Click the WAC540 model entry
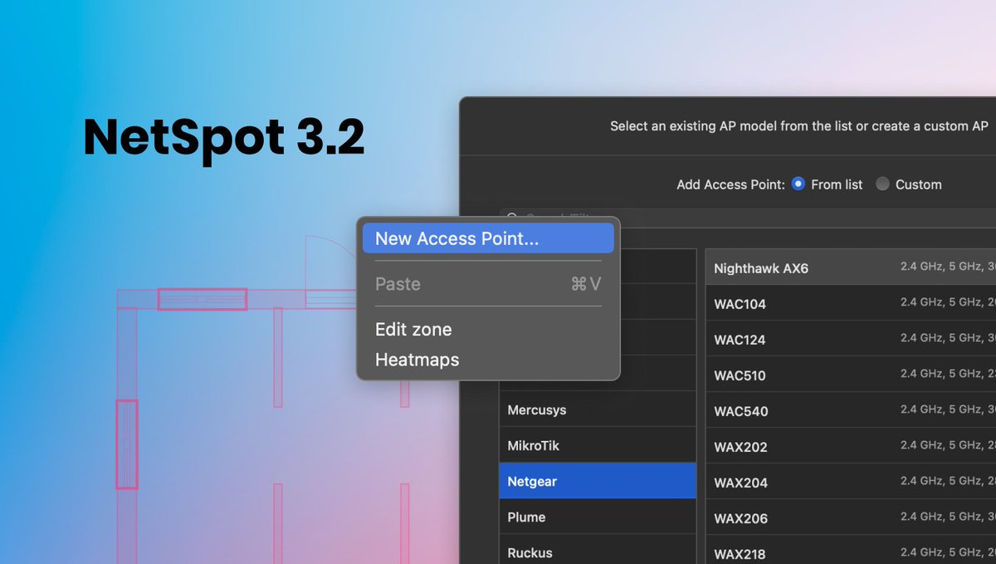Image resolution: width=996 pixels, height=564 pixels. [851, 410]
